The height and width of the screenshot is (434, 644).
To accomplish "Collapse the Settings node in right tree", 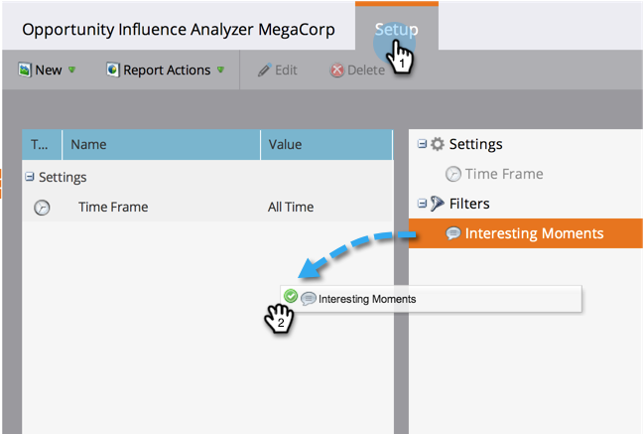I will [x=422, y=144].
